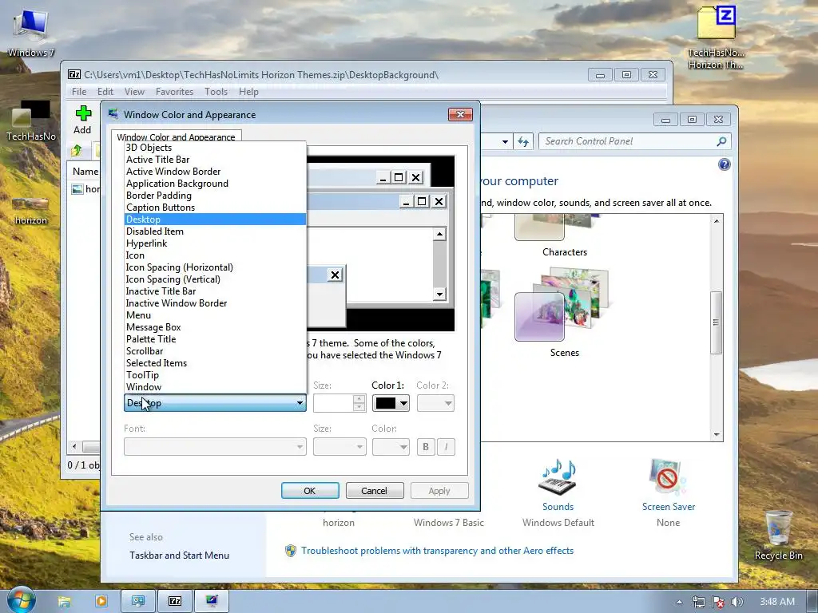818x613 pixels.
Task: Open the TechHasNoLimits zip file desktop icon
Action: click(x=717, y=37)
